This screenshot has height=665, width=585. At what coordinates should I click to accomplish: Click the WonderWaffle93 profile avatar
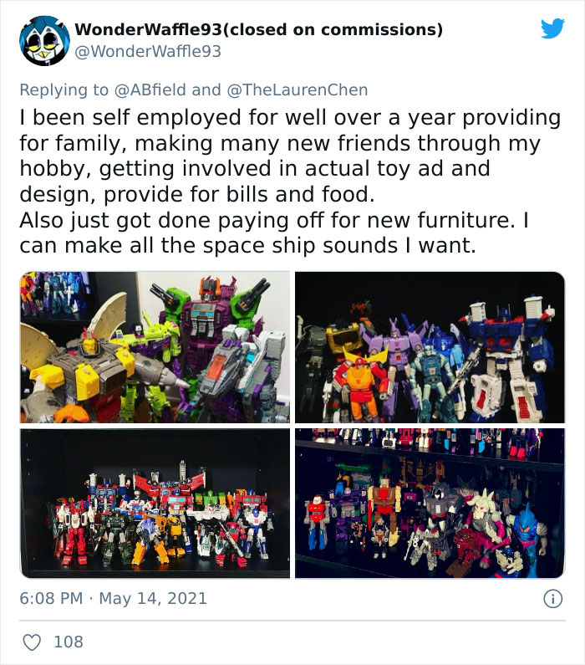(44, 40)
